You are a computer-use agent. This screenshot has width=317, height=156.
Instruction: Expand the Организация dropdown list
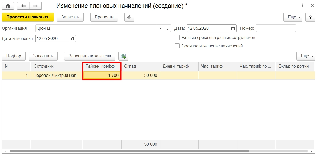161,28
